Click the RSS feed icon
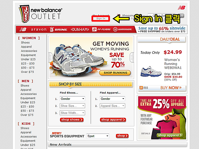Viewport: 199px width, 149px height. [141, 88]
